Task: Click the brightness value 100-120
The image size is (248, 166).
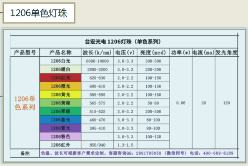Action: point(153,136)
